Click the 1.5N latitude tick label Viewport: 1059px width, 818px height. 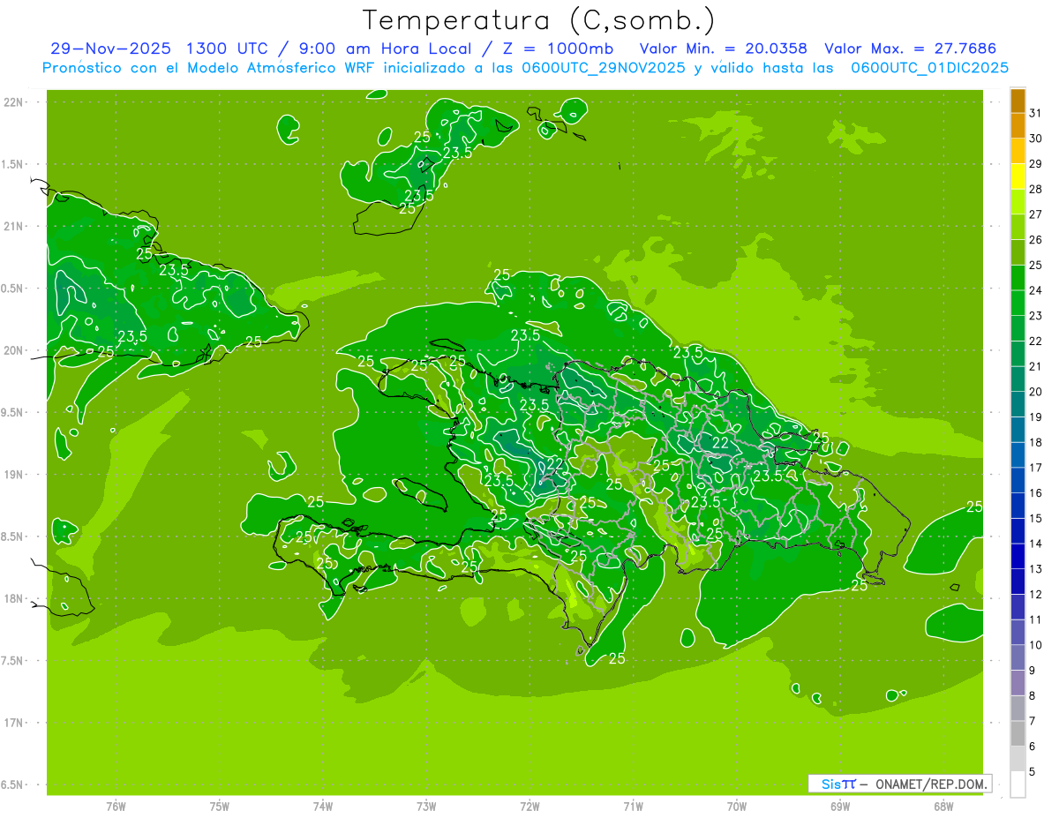[13, 164]
